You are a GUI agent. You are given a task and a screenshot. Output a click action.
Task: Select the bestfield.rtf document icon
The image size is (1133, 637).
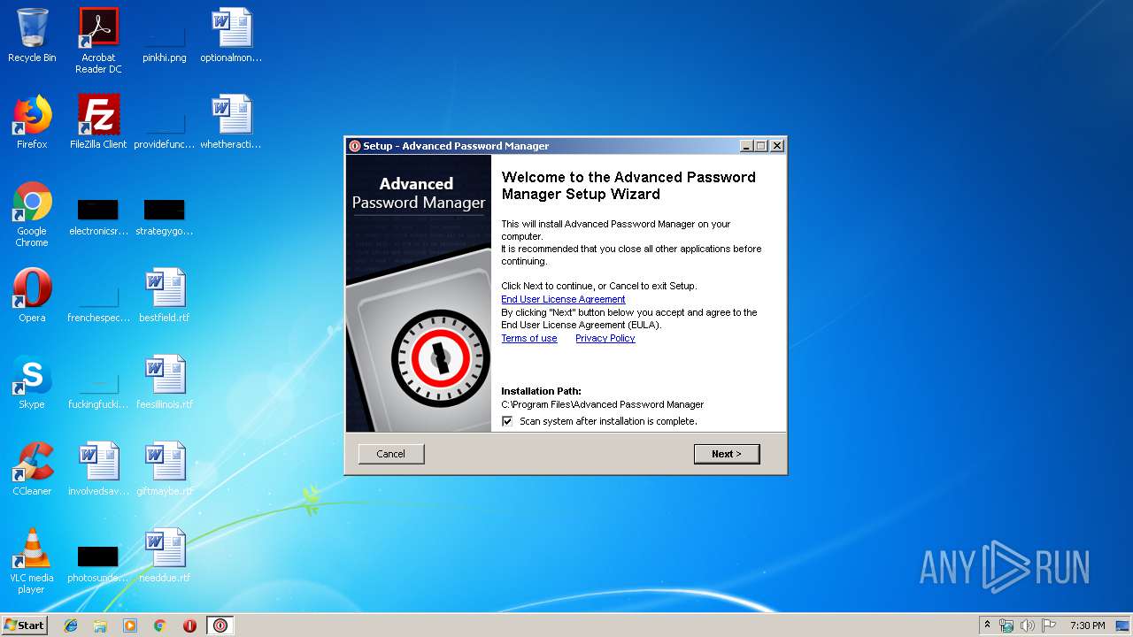pyautogui.click(x=165, y=295)
